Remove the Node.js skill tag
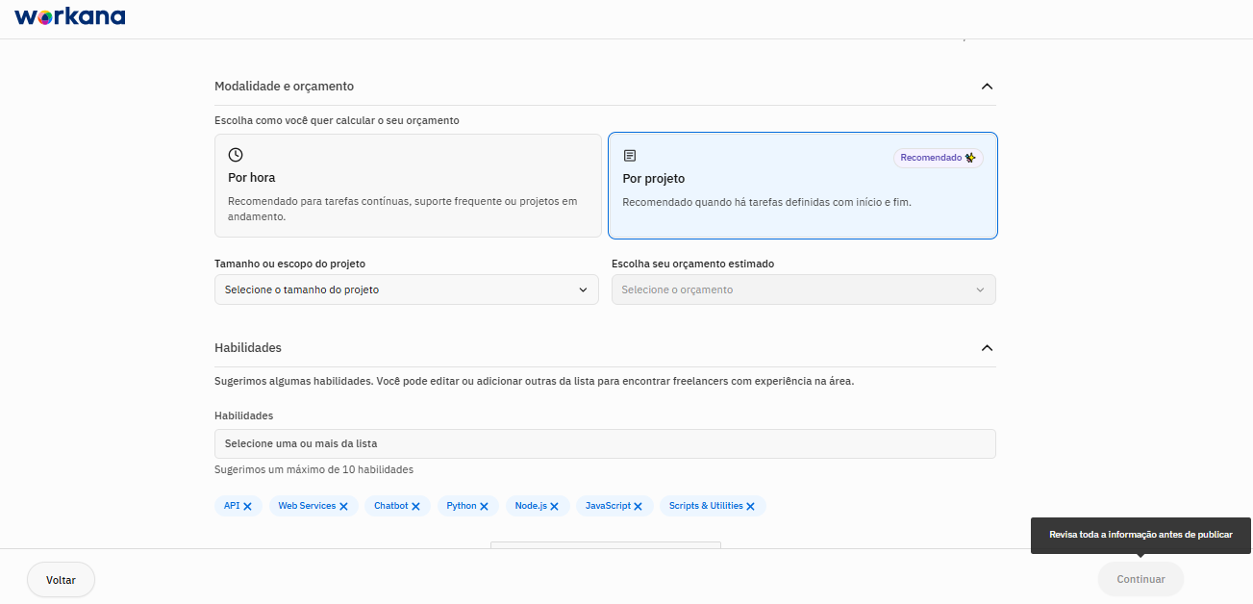Viewport: 1253px width, 604px height. pos(554,507)
